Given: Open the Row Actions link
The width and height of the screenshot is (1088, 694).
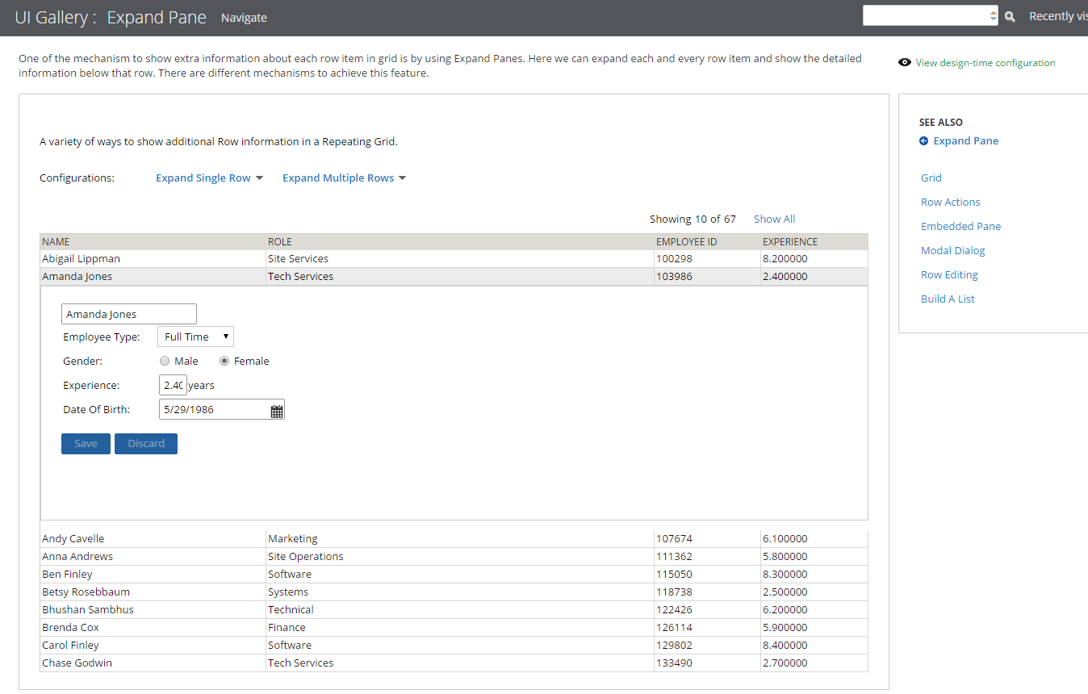Looking at the screenshot, I should pyautogui.click(x=951, y=202).
